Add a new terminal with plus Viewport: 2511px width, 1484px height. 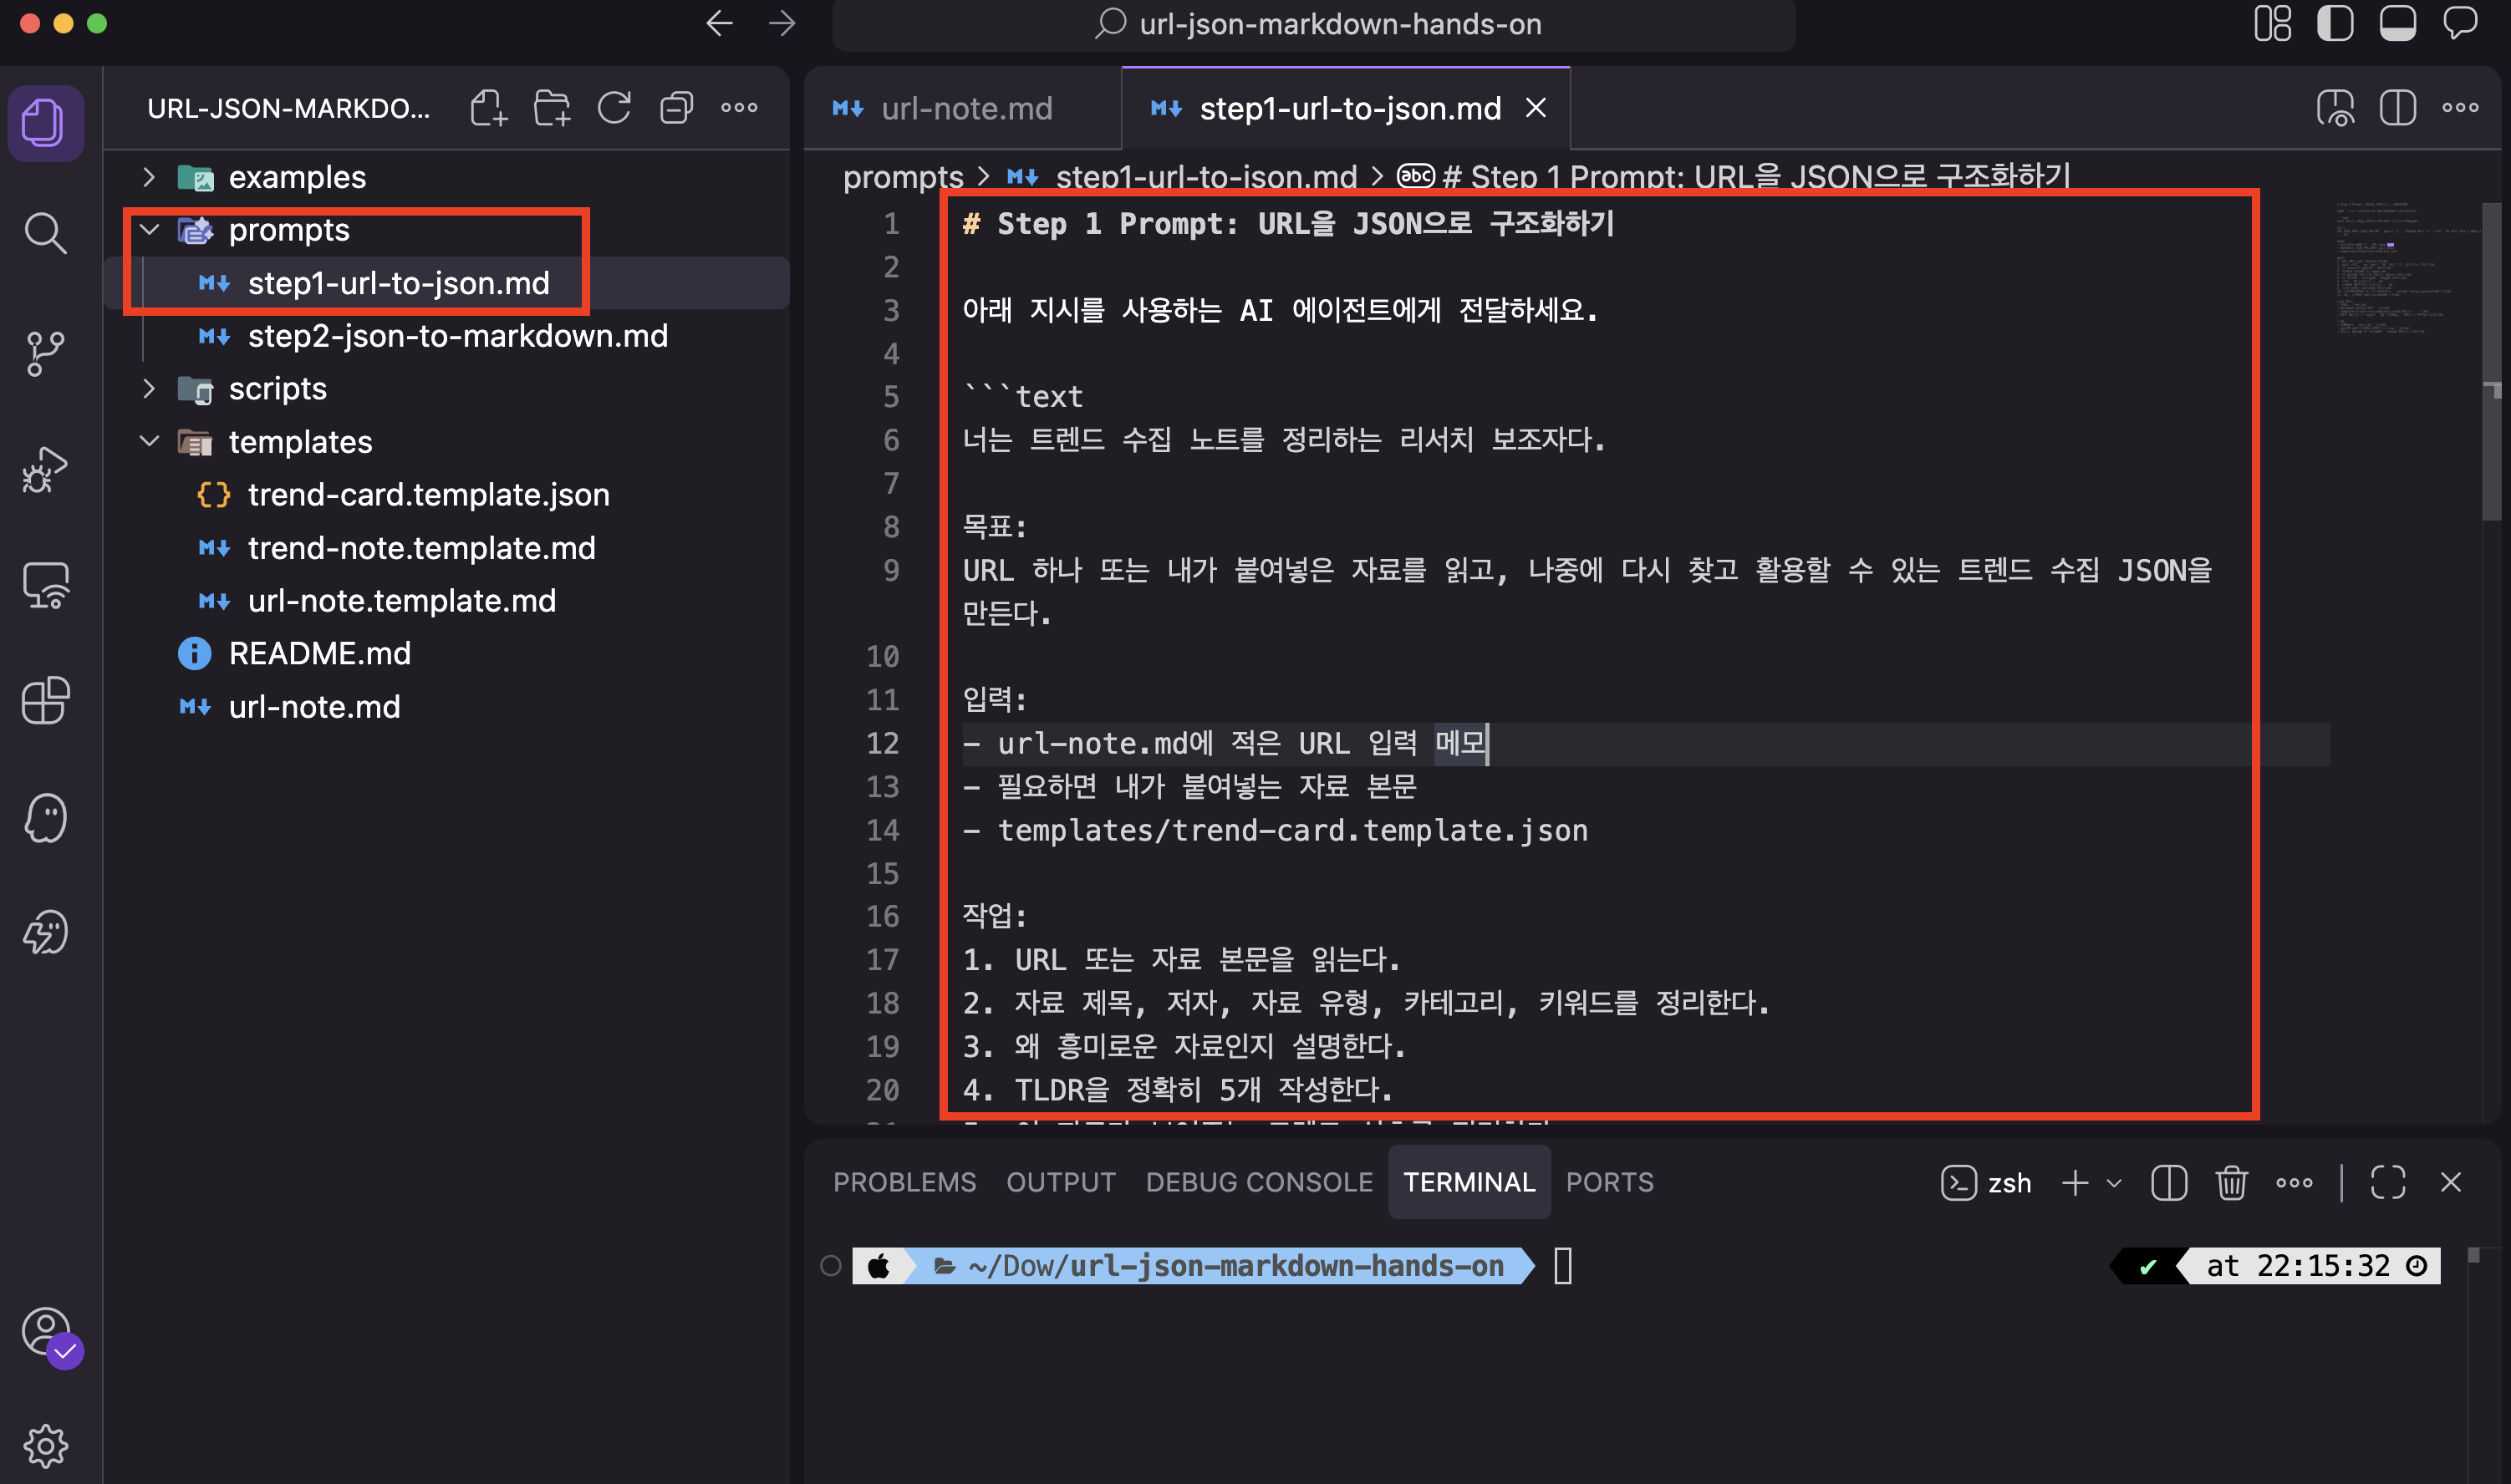2075,1182
